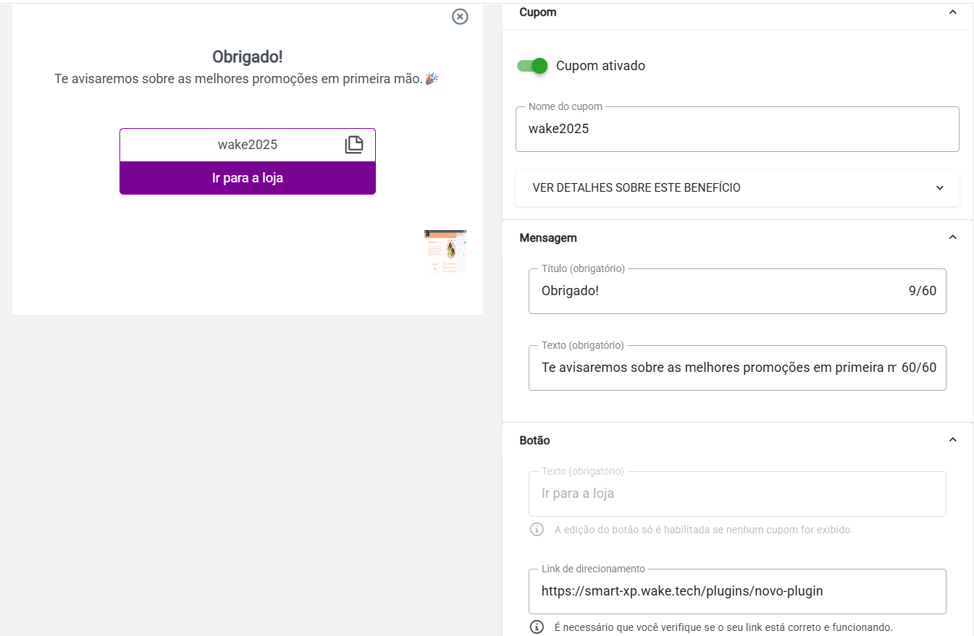The width and height of the screenshot is (974, 636).
Task: Click the party popper emoji in preview
Action: coord(432,78)
